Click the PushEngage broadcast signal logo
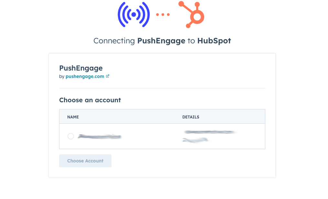Image resolution: width=328 pixels, height=199 pixels. tap(134, 15)
